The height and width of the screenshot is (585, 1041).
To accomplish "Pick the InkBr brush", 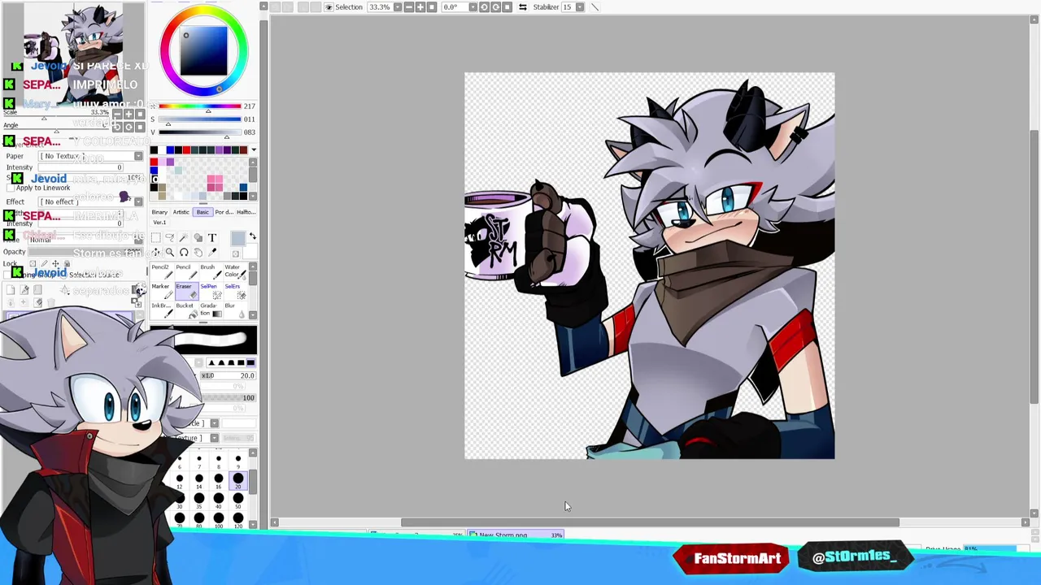I will click(x=163, y=310).
